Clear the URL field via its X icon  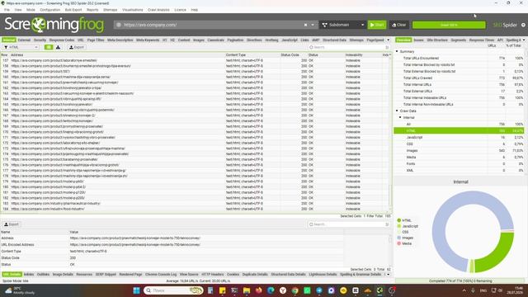click(x=305, y=25)
